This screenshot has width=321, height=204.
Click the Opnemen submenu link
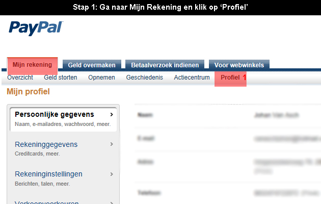[101, 78]
